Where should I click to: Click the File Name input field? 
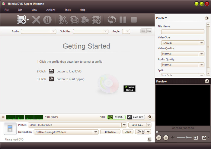pyautogui.click(x=183, y=32)
